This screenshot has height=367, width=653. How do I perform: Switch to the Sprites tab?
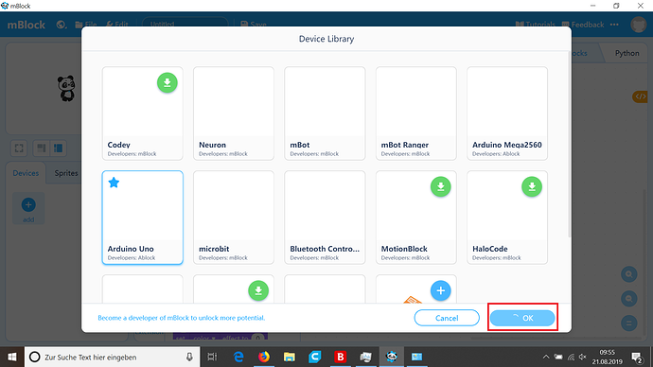tap(66, 173)
